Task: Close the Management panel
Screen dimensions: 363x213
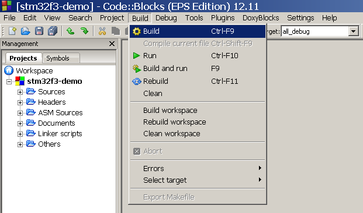Action: click(112, 44)
